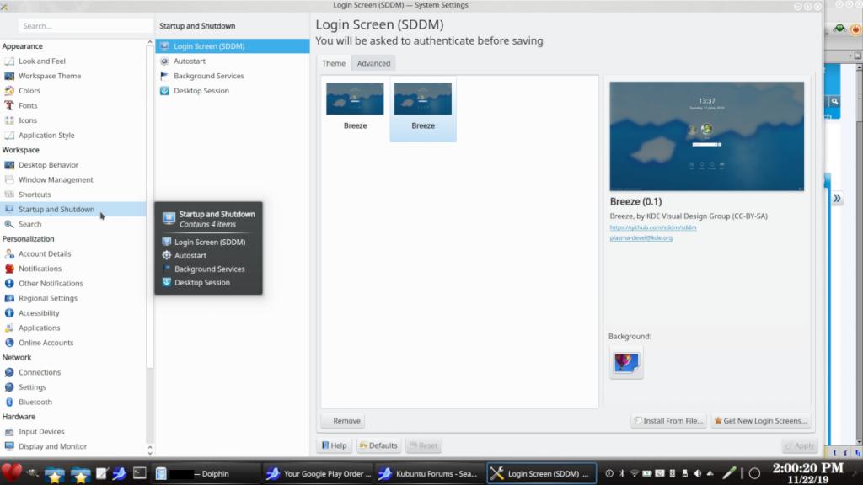The image size is (863, 485).
Task: Switch to the Advanced tab
Action: [373, 63]
